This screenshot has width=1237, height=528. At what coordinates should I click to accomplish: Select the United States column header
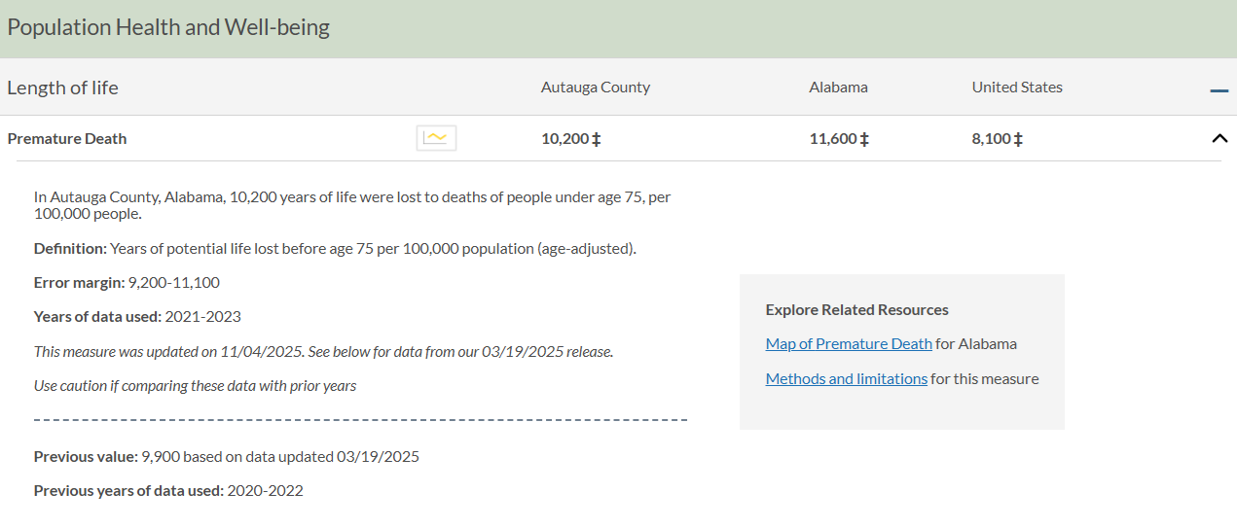(x=1017, y=88)
